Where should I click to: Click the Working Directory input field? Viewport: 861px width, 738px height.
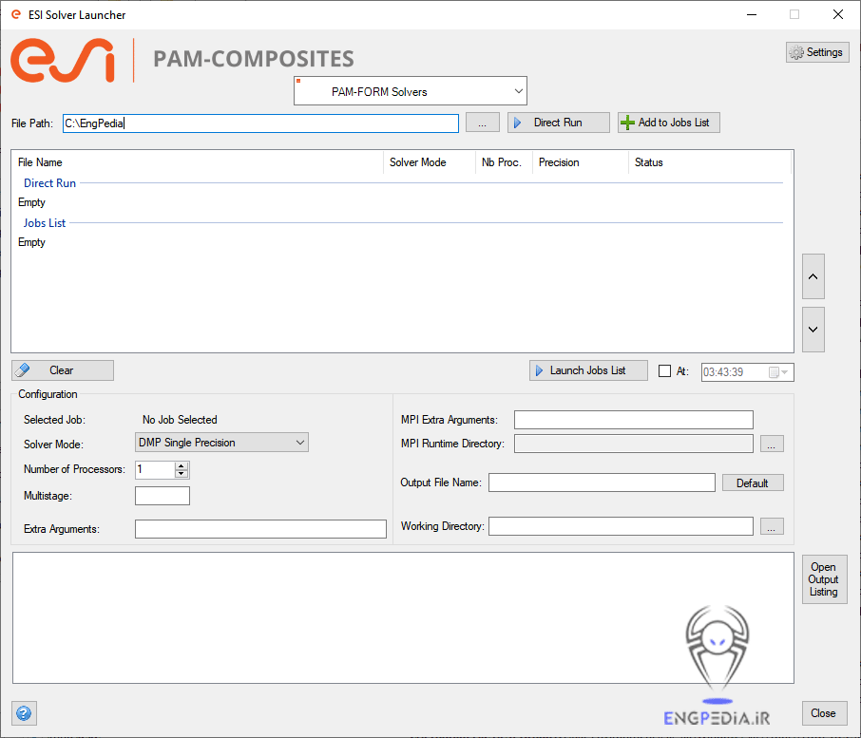[621, 526]
